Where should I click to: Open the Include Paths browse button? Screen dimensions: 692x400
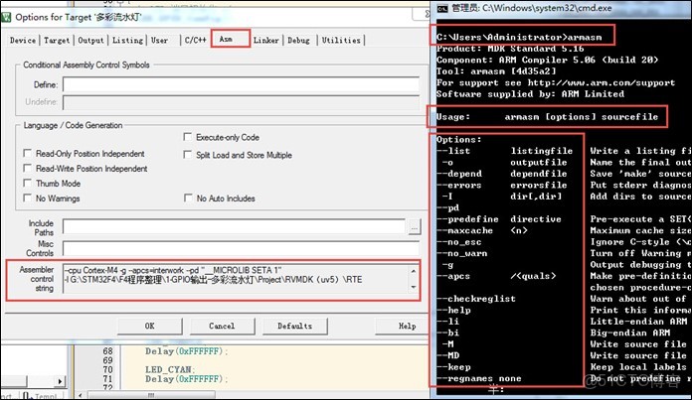(x=414, y=227)
